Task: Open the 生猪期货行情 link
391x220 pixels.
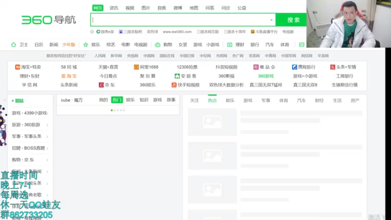Action: (345, 85)
